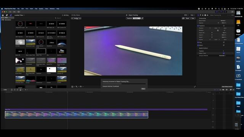Select the Transform mode button in viewer
This screenshot has width=244, height=137.
[129, 18]
